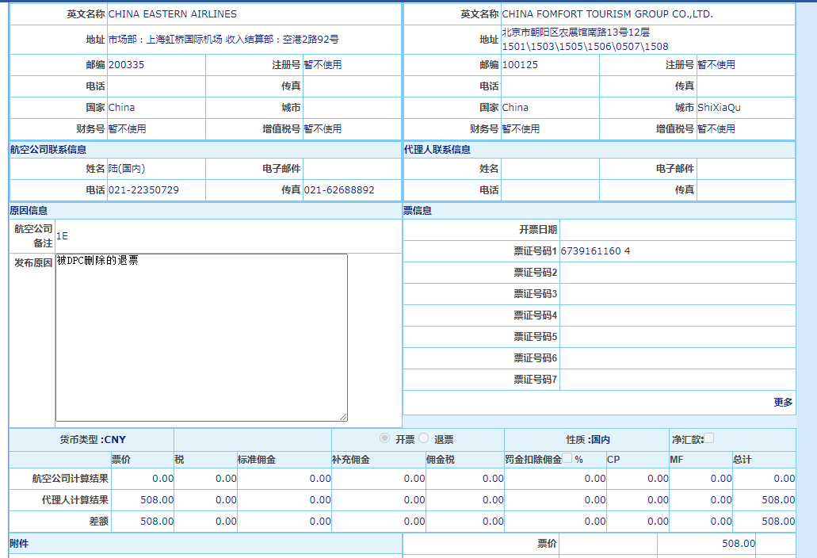Click the CHINA EASTERN AIRLINES name field
Viewport: 817px width, 558px height.
[x=173, y=14]
